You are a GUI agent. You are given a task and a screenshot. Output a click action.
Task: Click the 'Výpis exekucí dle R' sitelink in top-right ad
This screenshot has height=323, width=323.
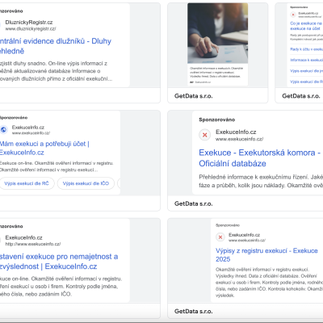coord(306,82)
